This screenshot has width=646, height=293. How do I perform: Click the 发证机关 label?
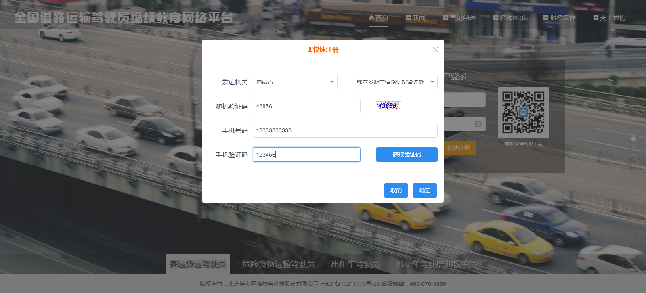235,82
